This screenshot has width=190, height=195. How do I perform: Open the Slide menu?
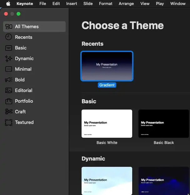pos(88,4)
